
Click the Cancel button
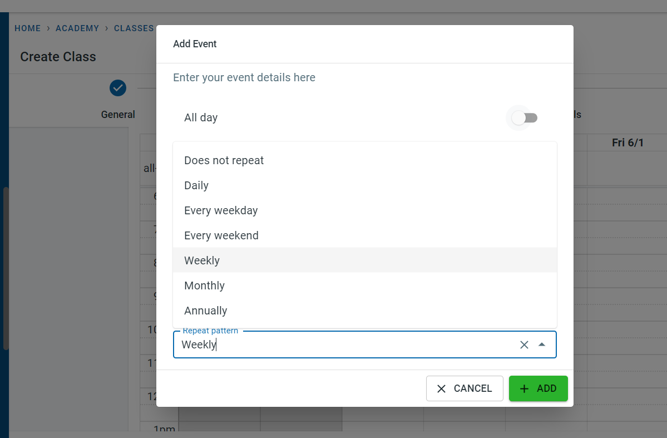coord(465,388)
